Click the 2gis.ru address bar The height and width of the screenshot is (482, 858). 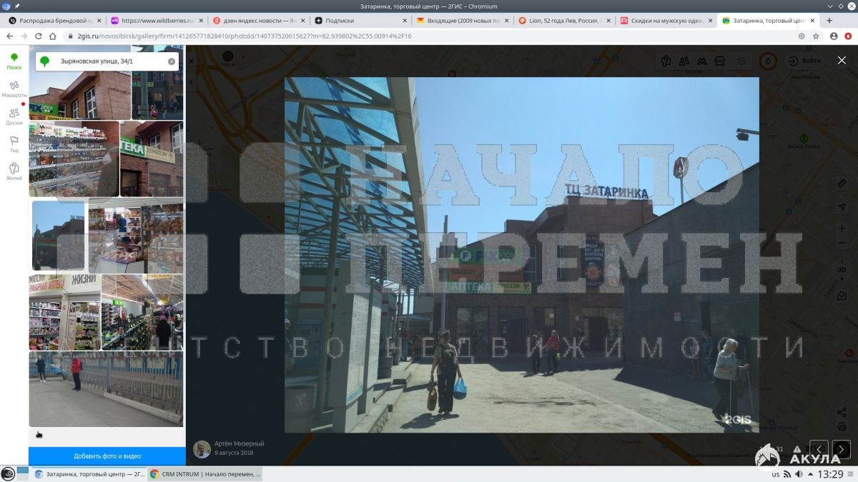429,36
